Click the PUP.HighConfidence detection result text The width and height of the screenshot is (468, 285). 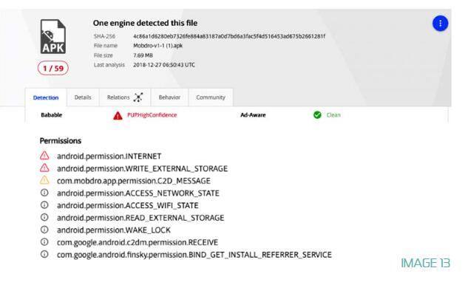coord(152,115)
